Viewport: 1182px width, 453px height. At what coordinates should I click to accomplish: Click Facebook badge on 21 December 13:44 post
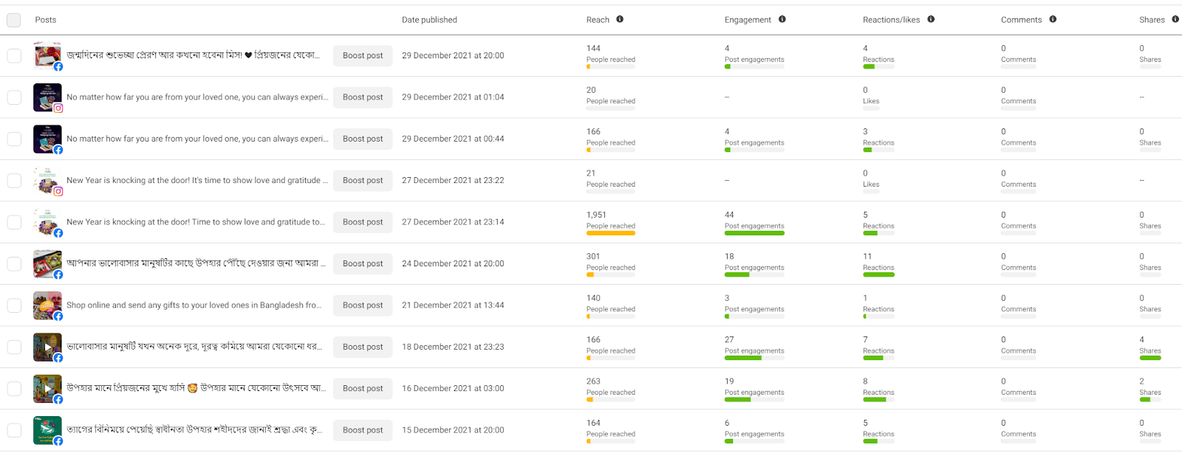[58, 317]
